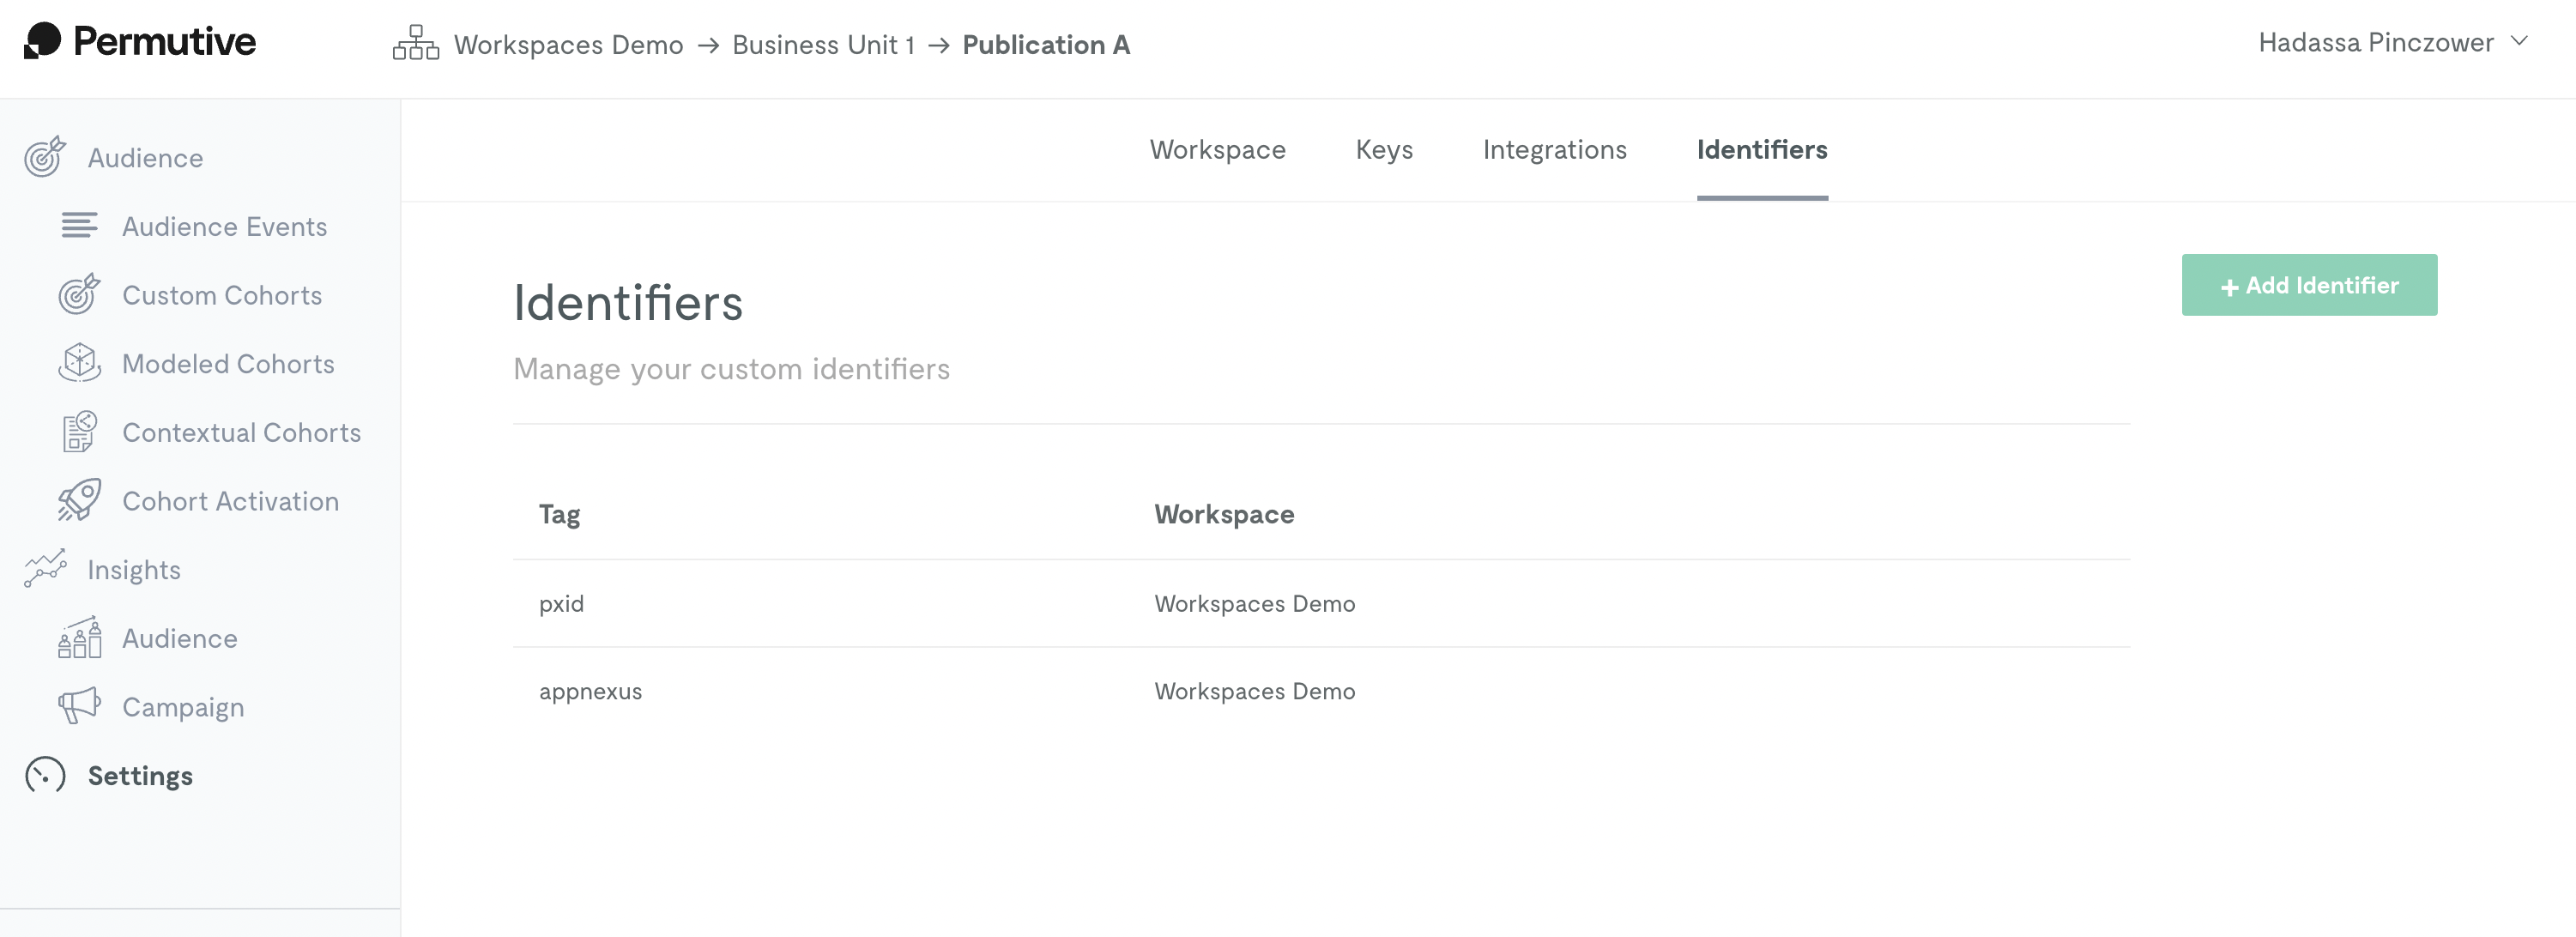The image size is (2576, 937).
Task: Switch to the Keys tab
Action: coord(1384,149)
